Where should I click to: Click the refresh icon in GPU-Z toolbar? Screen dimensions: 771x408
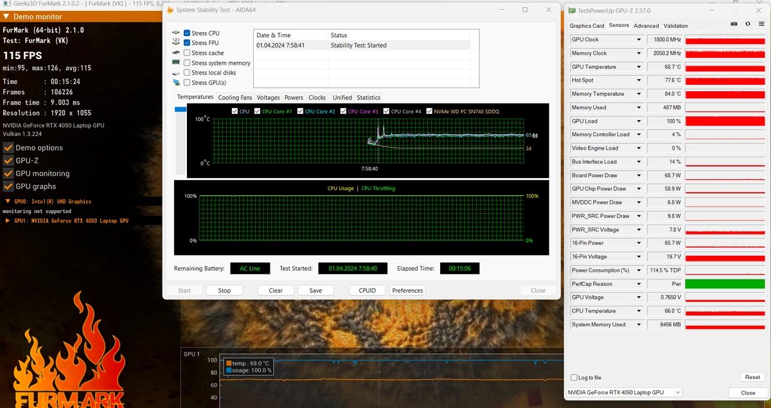748,24
